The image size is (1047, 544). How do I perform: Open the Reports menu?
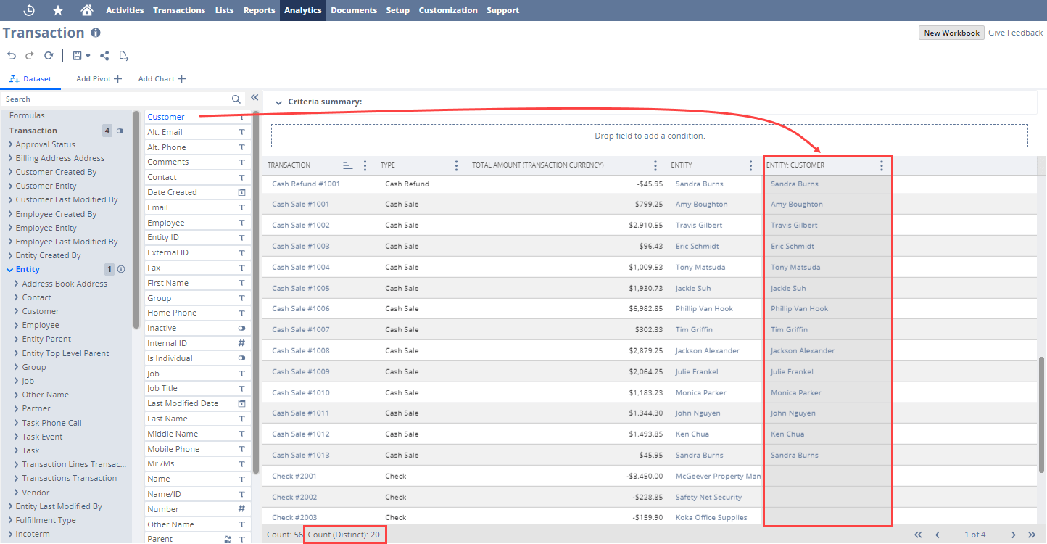tap(259, 10)
